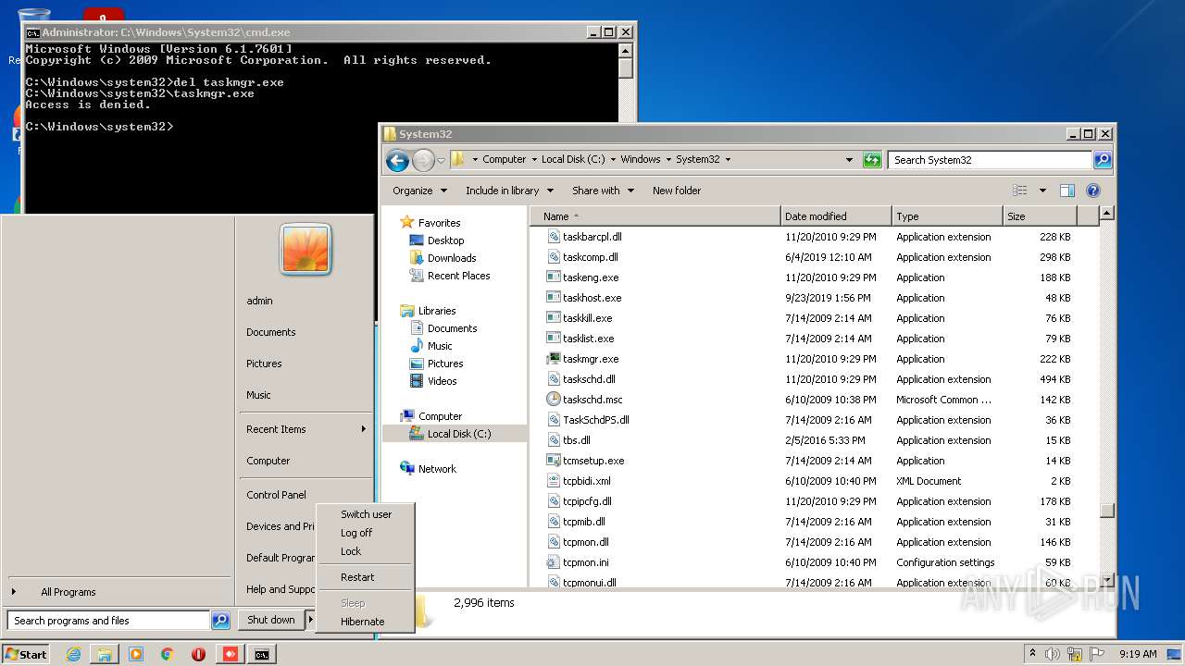Image resolution: width=1185 pixels, height=666 pixels.
Task: Click the Explorer vertical scrollbar thumb
Action: click(1106, 511)
